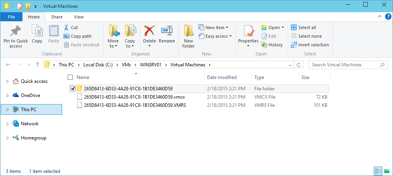Expand the OneDrive tree node

pos(7,95)
